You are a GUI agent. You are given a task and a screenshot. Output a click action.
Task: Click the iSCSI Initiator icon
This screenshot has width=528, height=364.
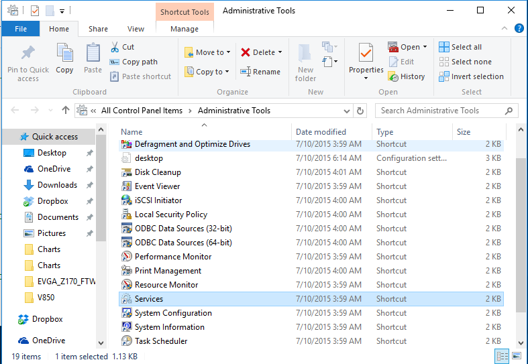[x=126, y=200]
